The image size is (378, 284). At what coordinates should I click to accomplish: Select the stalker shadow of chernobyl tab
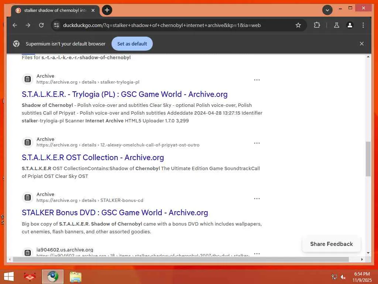pyautogui.click(x=55, y=10)
